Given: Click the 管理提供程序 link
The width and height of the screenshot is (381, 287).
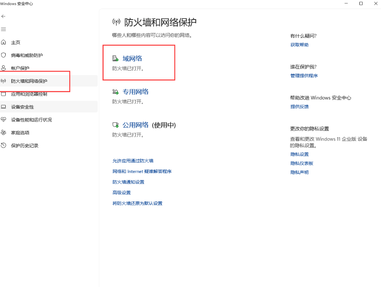Looking at the screenshot, I should coord(304,76).
